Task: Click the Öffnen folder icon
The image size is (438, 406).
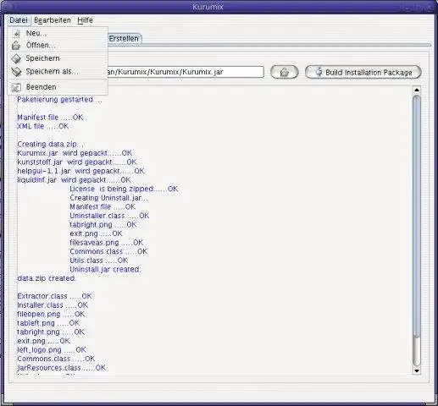Action: tap(16, 46)
